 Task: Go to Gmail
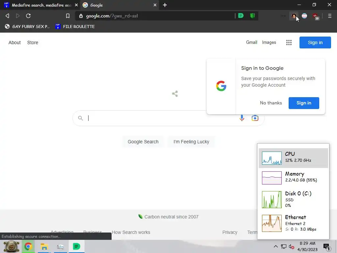tap(251, 42)
